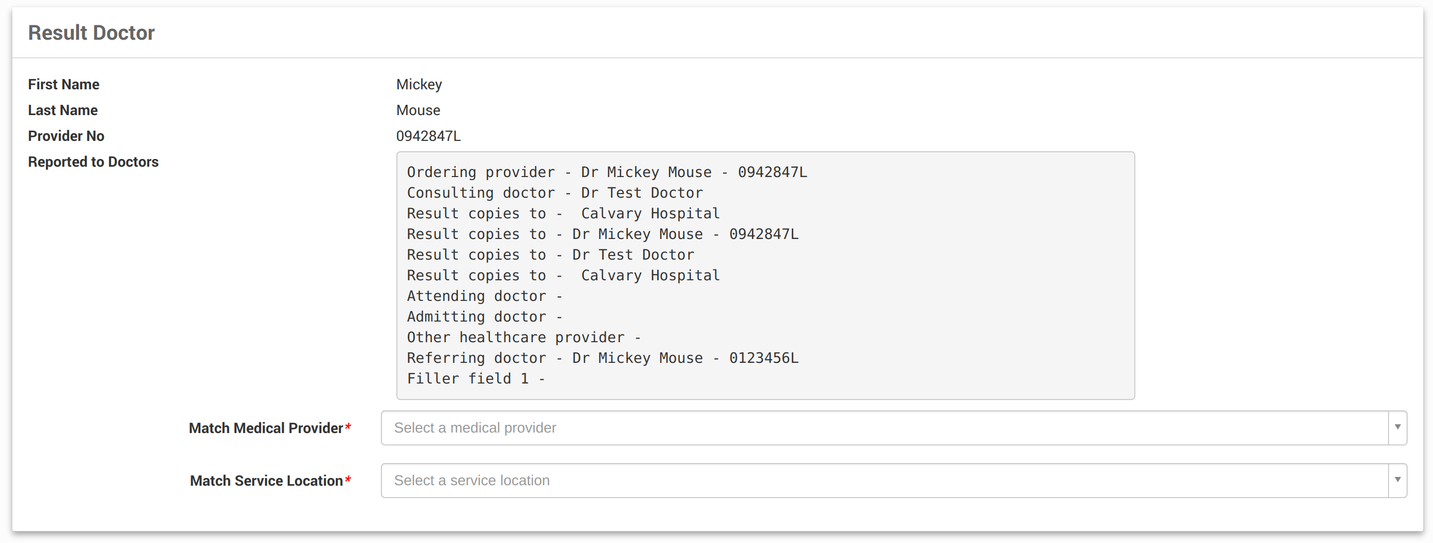
Task: Click the Match Service Location label
Action: (x=266, y=480)
